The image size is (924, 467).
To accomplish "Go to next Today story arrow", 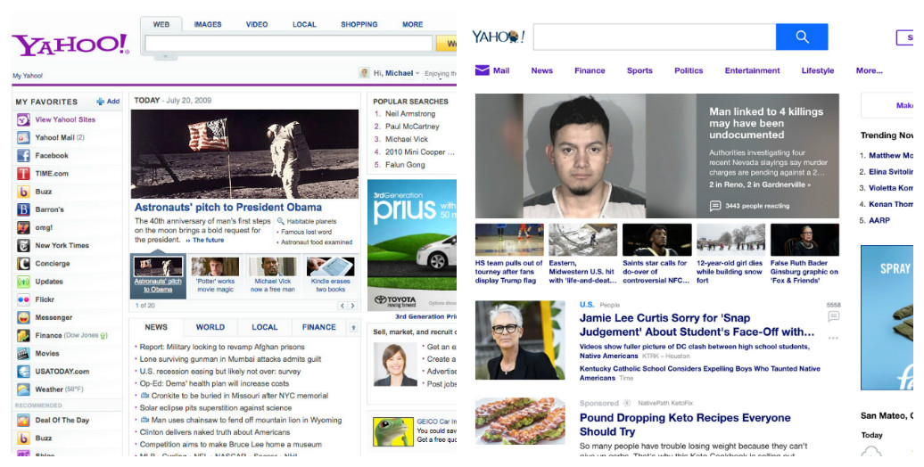I will (x=352, y=306).
